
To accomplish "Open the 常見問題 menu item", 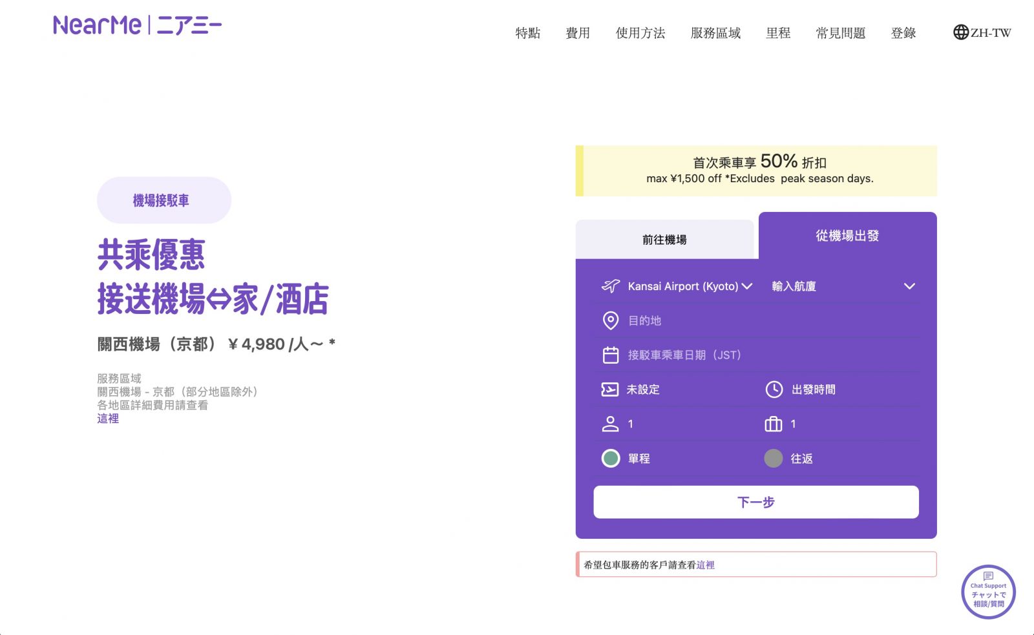I will pyautogui.click(x=840, y=33).
